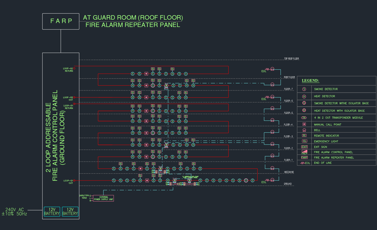Click the LOOP-02 RETURN terminal label
The image size is (377, 230).
(x=68, y=70)
